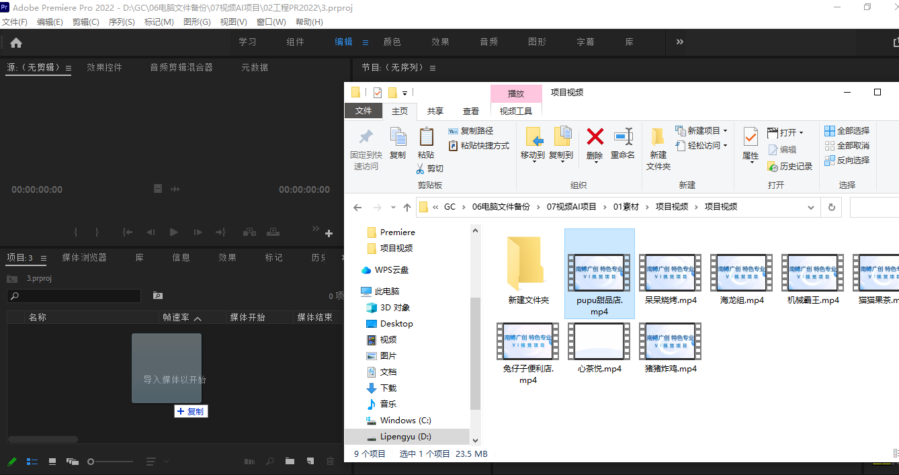899x475 pixels.
Task: Click the New Bin folder icon
Action: [290, 462]
